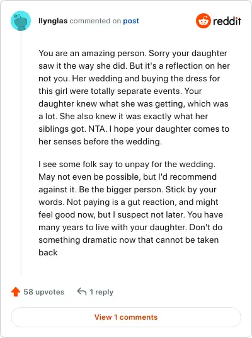
Task: Click the orange upvote arrow icon
Action: tap(16, 292)
